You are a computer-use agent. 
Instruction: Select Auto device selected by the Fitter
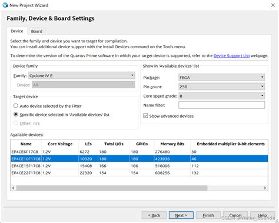[x=16, y=106]
